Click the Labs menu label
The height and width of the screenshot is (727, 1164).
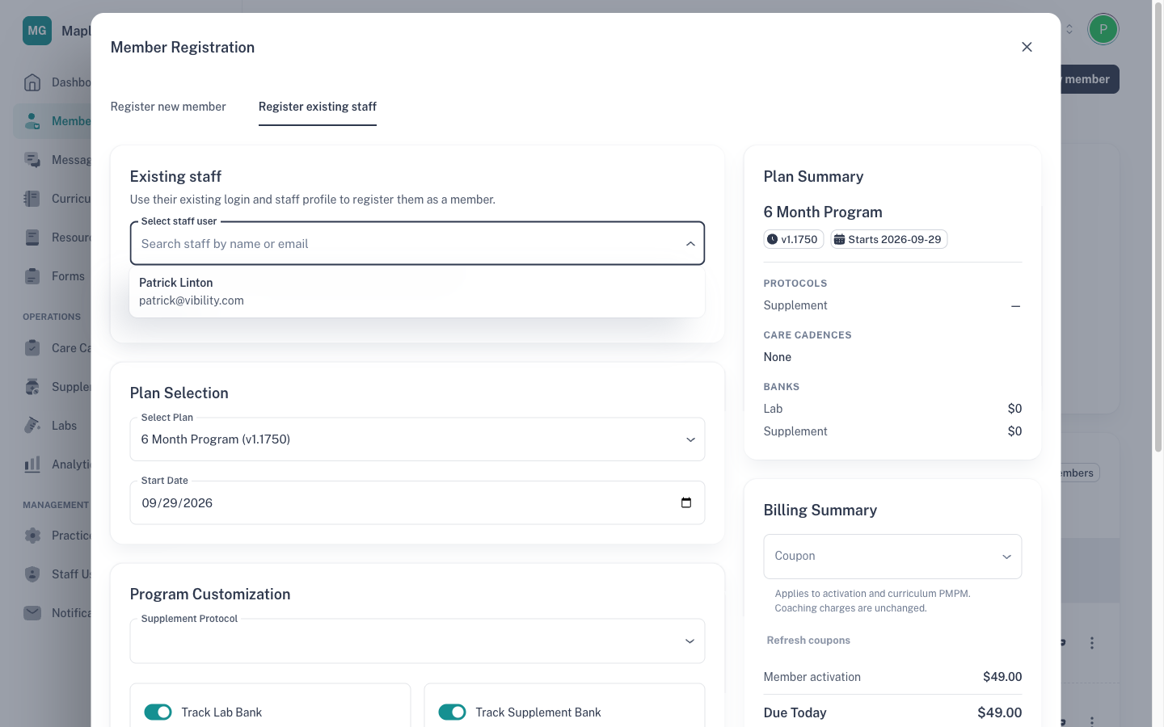[x=65, y=426]
